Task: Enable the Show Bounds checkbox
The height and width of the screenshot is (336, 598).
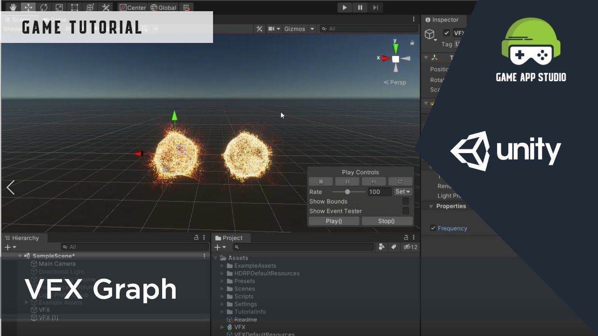Action: (x=406, y=202)
